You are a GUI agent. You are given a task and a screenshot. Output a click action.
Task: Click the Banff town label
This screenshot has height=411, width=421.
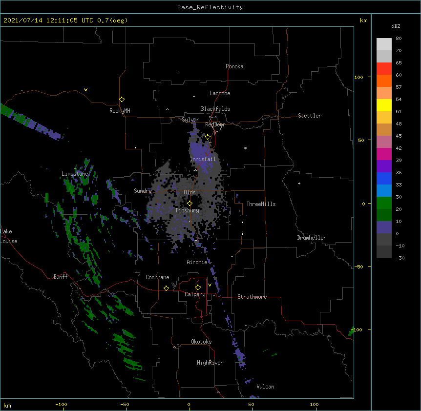pyautogui.click(x=61, y=277)
